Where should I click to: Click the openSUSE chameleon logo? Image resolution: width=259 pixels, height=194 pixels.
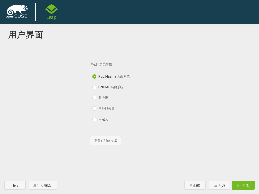(x=17, y=12)
